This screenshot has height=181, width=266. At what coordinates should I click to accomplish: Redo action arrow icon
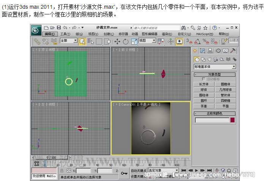74,28
